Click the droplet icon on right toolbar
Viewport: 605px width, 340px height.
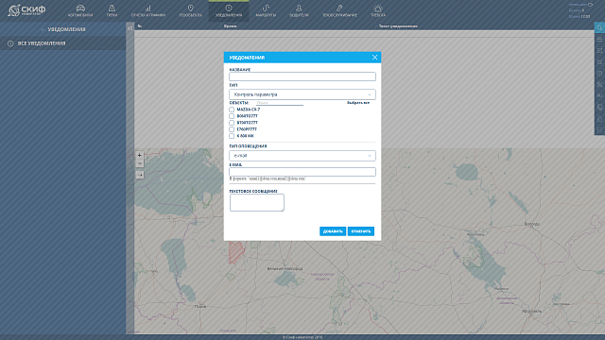[x=599, y=119]
